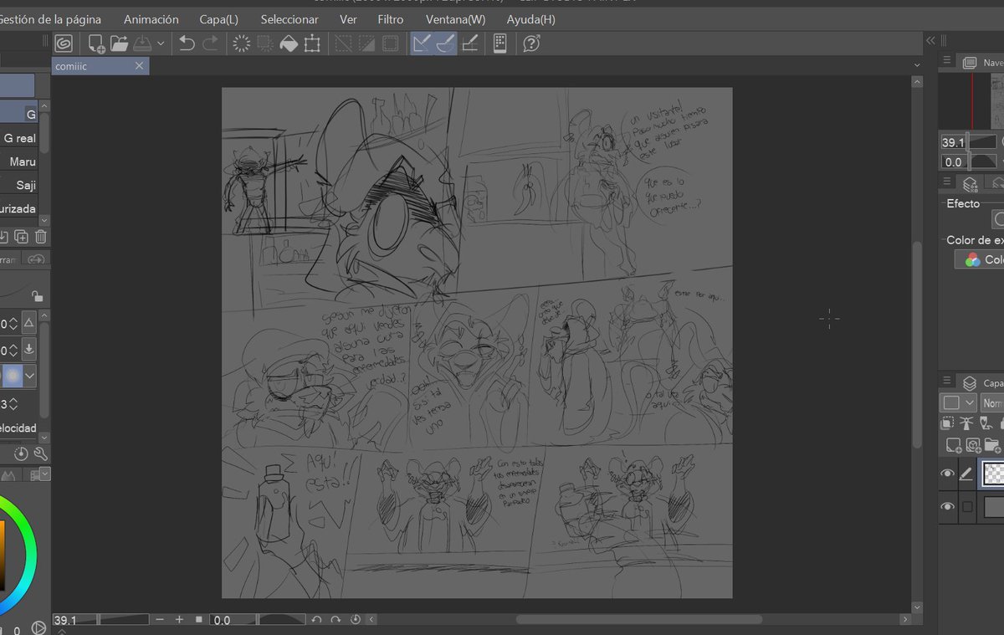This screenshot has width=1004, height=635.
Task: Select the G real sub tool
Action: click(19, 138)
